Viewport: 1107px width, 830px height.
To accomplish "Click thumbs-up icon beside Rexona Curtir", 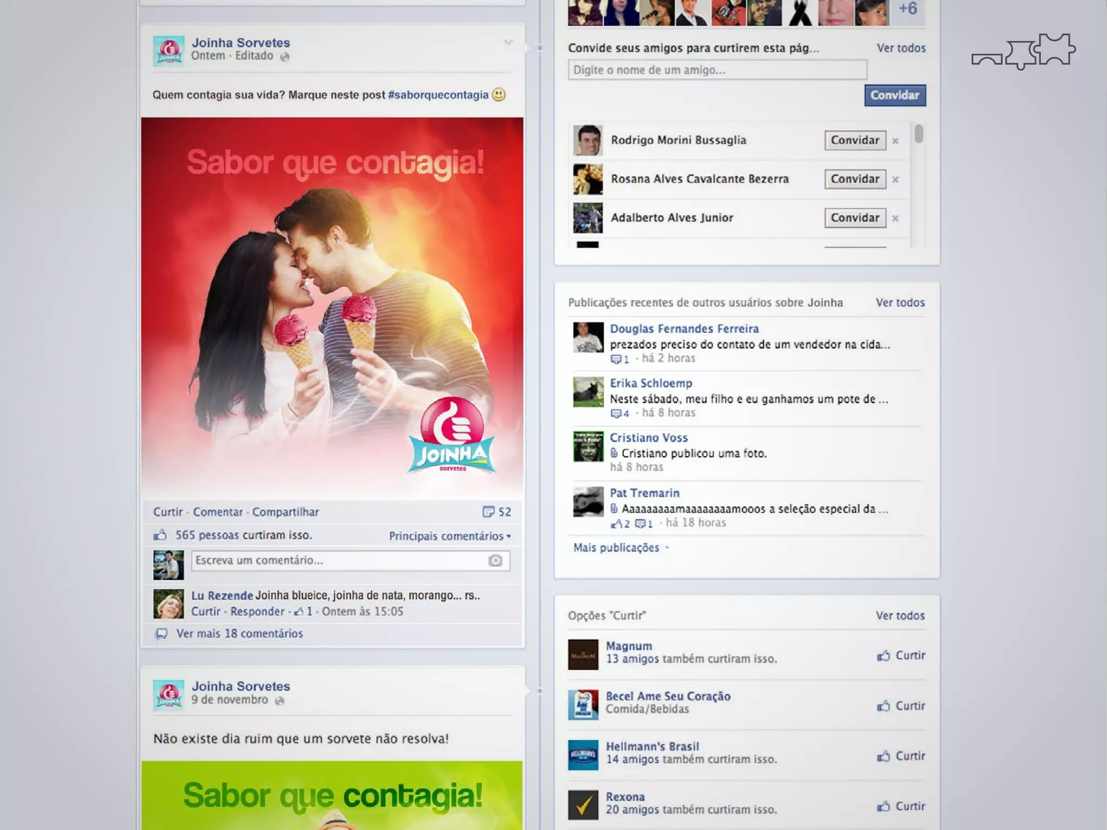I will coord(883,806).
